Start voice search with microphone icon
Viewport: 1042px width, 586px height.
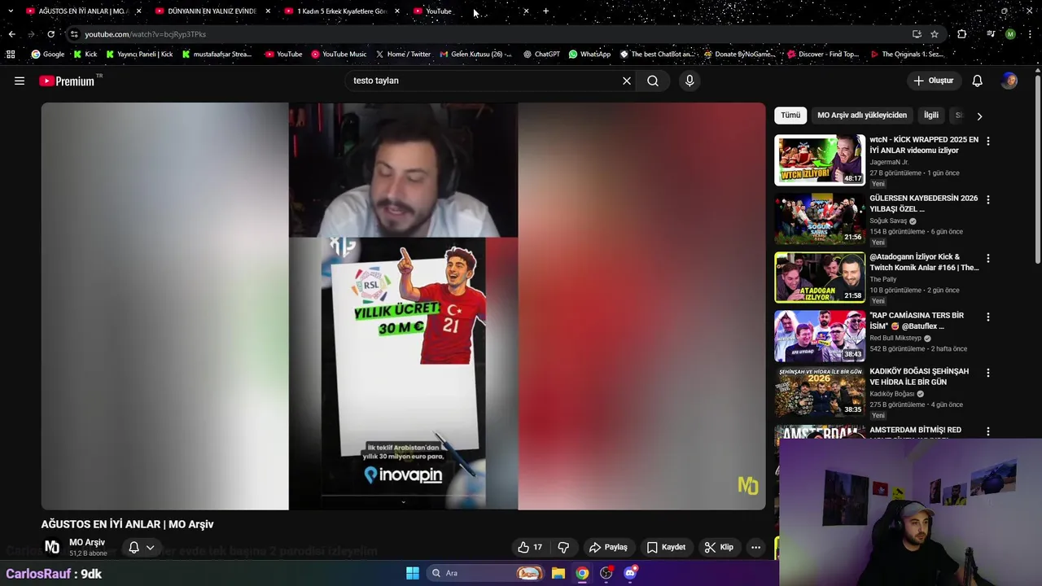click(x=690, y=81)
